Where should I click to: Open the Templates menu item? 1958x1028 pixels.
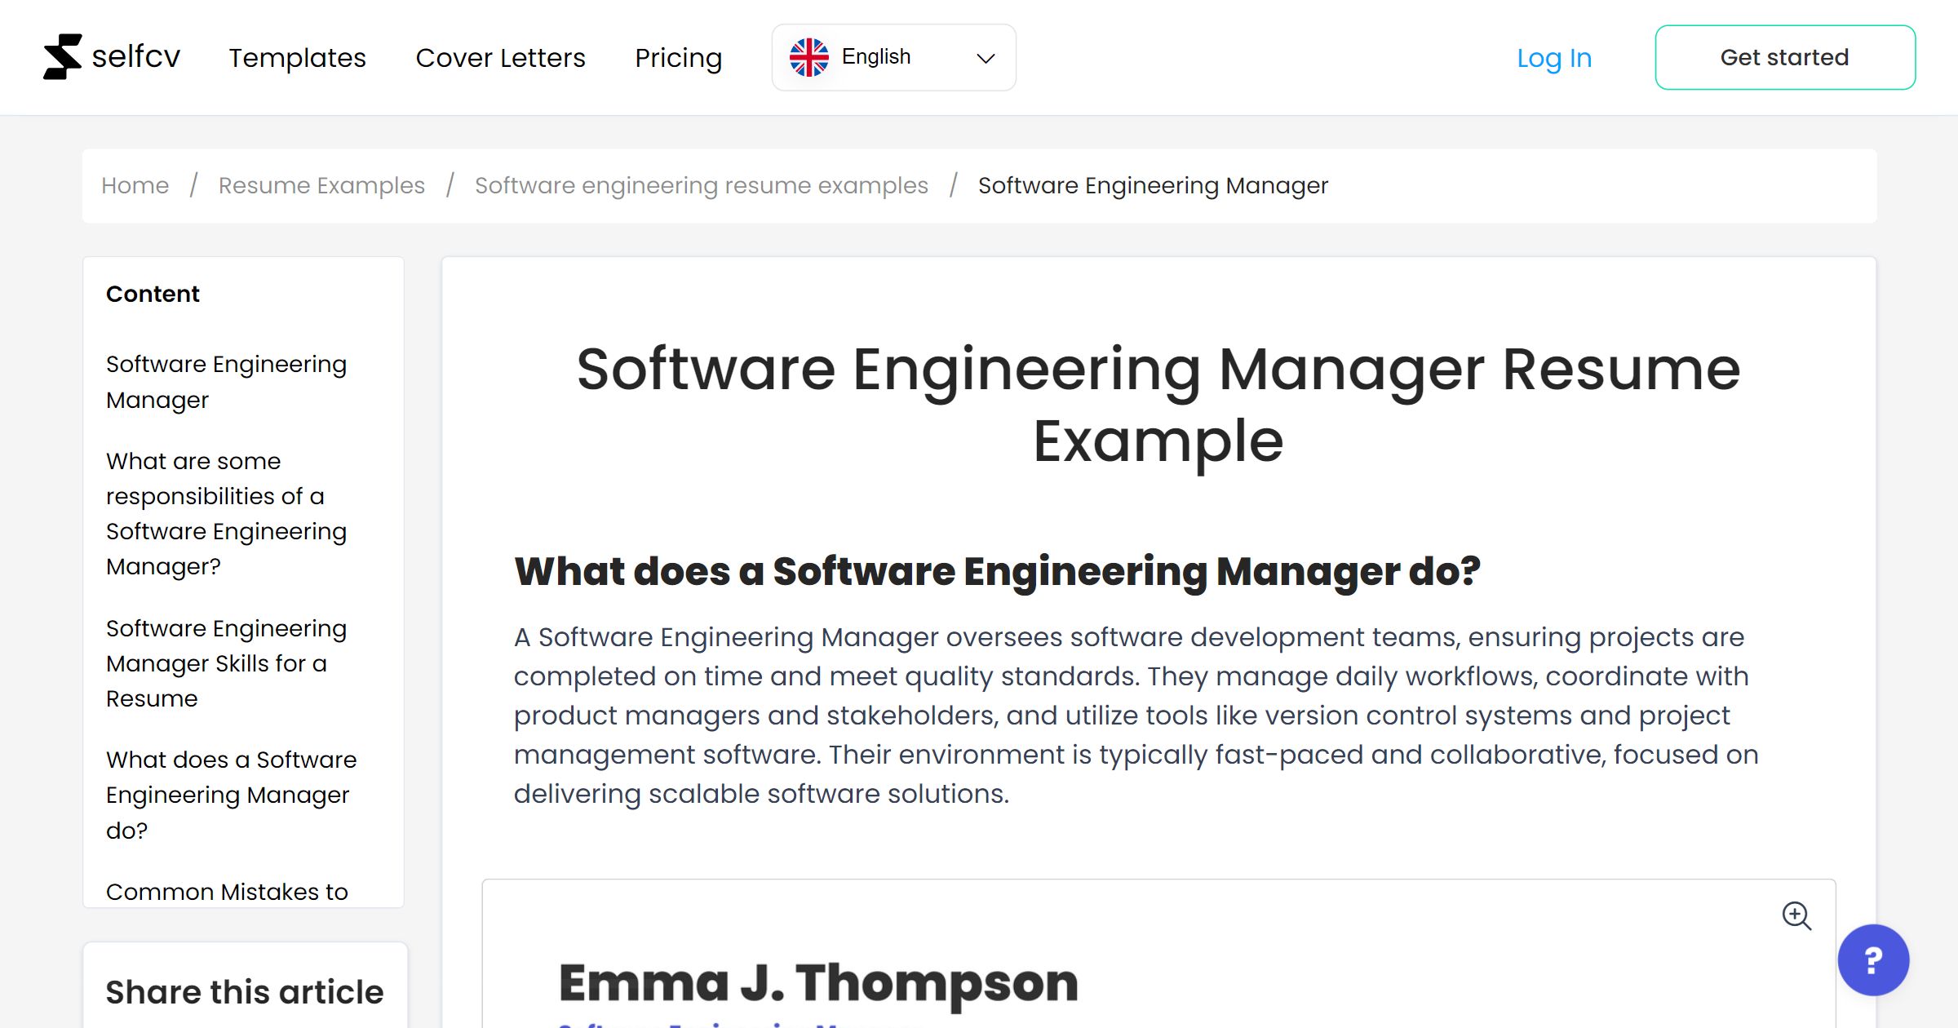point(297,58)
